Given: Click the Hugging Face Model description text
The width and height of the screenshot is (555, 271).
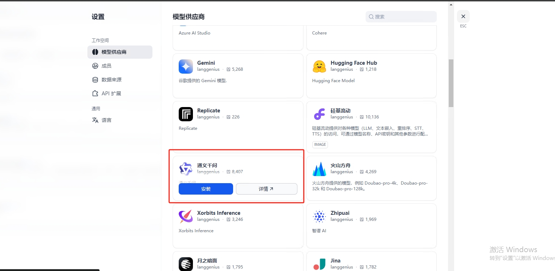Looking at the screenshot, I should [x=333, y=81].
